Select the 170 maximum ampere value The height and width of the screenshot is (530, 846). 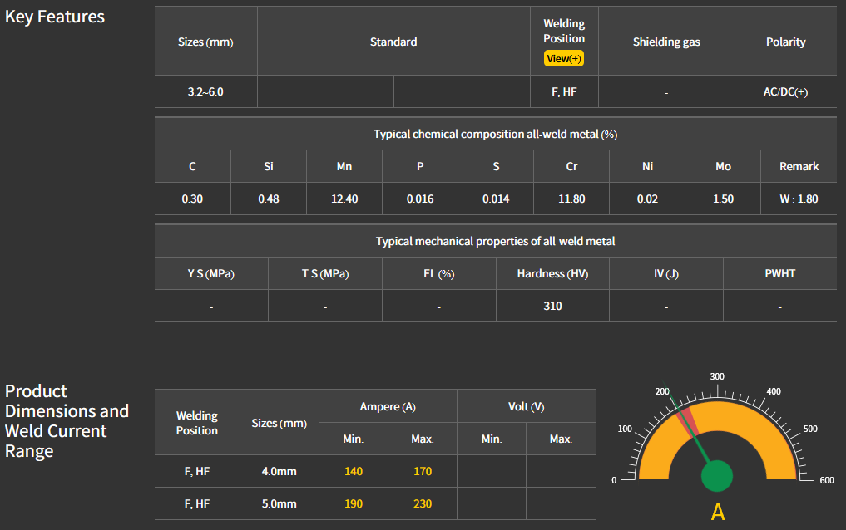(423, 471)
